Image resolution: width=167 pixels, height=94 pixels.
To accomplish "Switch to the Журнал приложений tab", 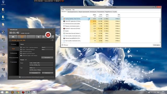I will tap(84, 12).
